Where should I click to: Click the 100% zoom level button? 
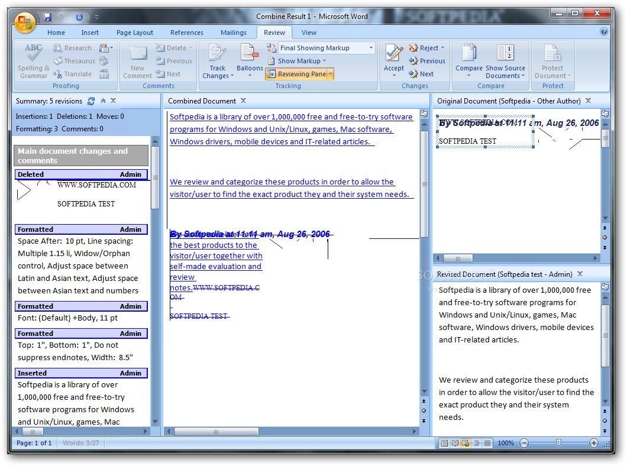[506, 443]
